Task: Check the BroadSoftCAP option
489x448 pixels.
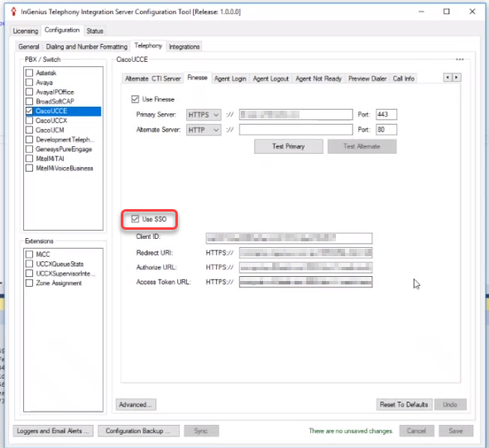Action: point(29,101)
